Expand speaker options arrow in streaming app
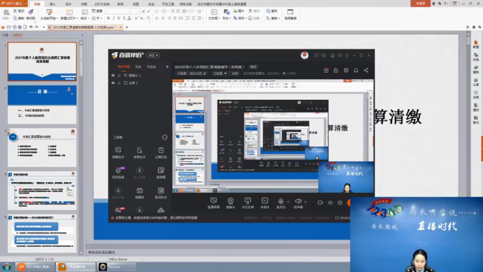483x272 pixels. (x=305, y=202)
